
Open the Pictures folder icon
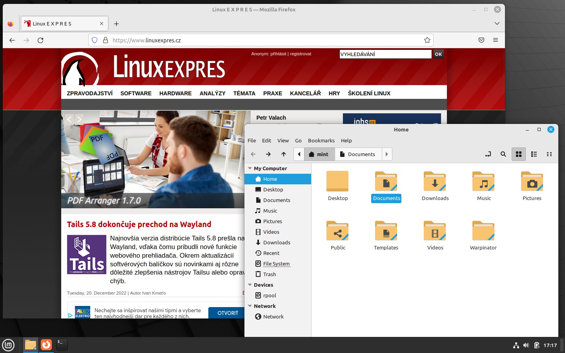coord(532,186)
